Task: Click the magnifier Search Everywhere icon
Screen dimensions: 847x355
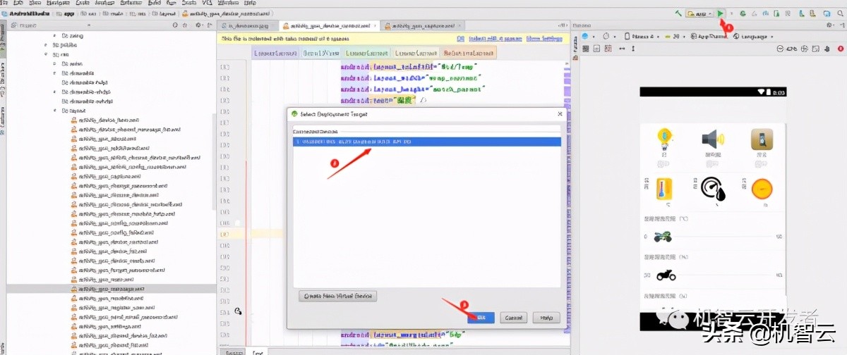Action: point(841,13)
